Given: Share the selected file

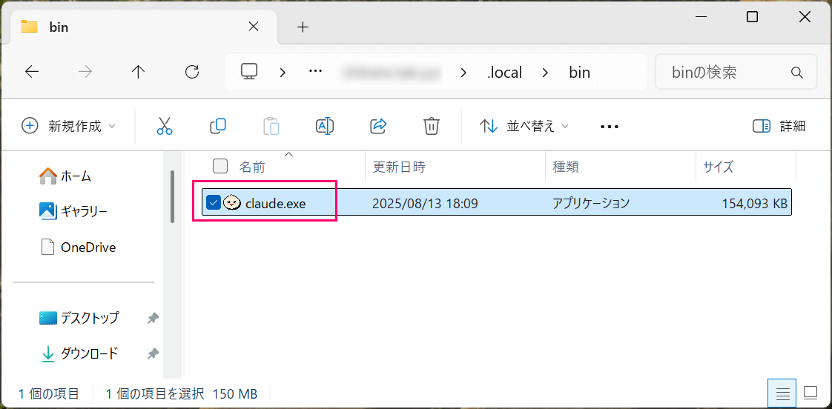Looking at the screenshot, I should tap(377, 126).
